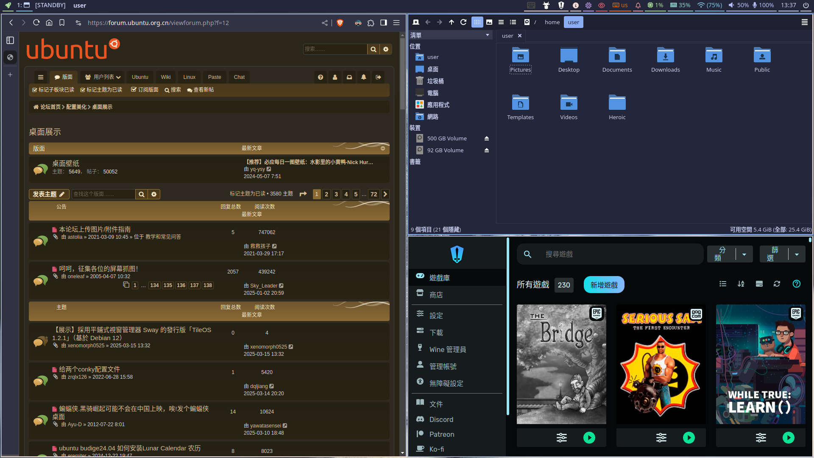Subscribe to forum via 订阅版面
This screenshot has width=814, height=458.
click(145, 90)
